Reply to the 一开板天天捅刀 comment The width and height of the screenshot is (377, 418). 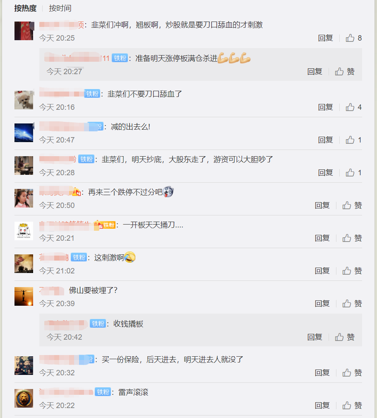point(322,238)
